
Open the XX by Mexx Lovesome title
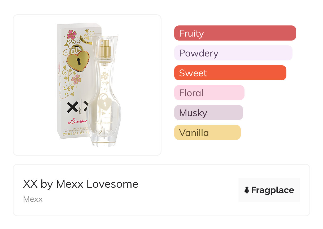81,184
